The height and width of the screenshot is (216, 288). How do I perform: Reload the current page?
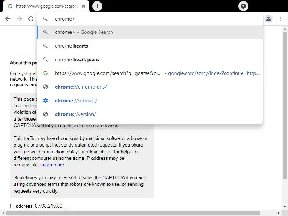(31, 19)
